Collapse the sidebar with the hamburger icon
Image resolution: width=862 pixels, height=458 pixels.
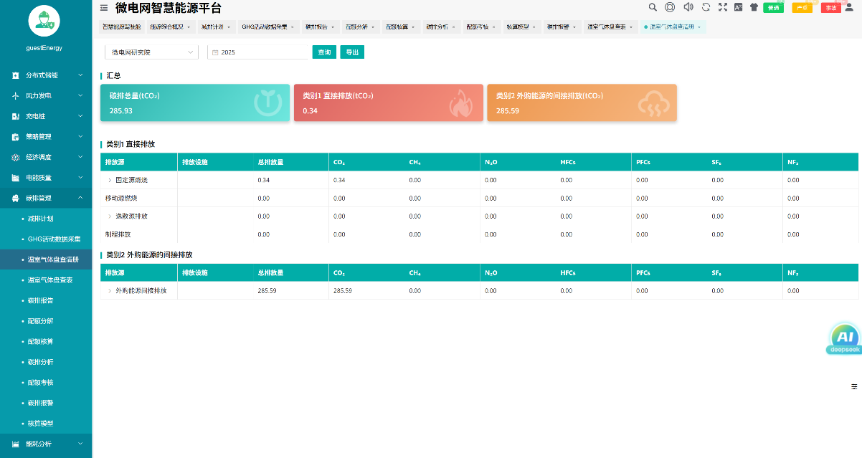coord(104,8)
